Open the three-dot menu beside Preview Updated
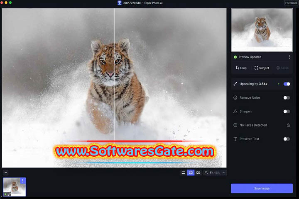Viewport: 299px width, 199px height. tap(289, 57)
